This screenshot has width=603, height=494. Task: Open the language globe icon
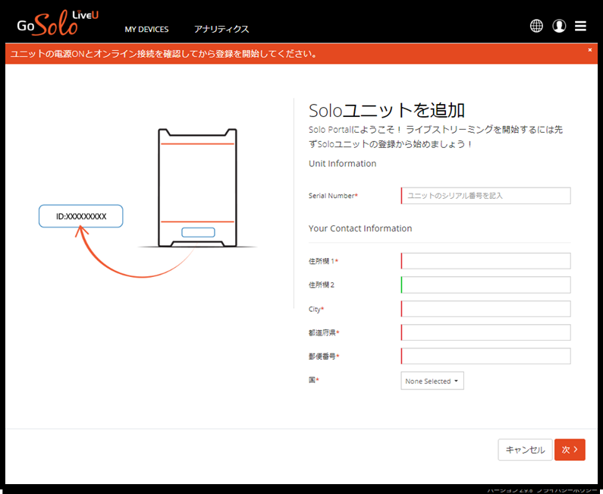pyautogui.click(x=536, y=26)
